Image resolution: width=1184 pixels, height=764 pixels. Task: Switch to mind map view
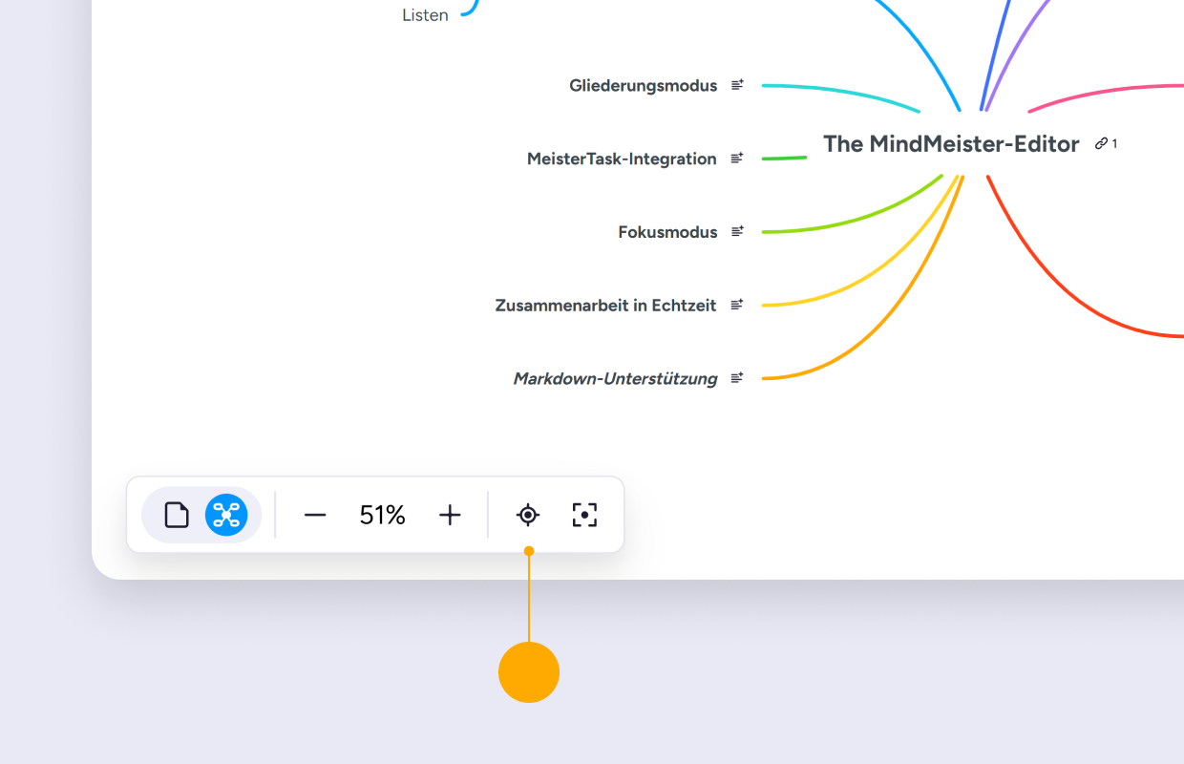coord(226,516)
